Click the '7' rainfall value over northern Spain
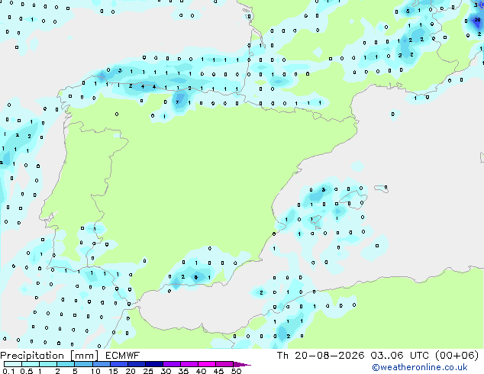484x374 pixels. coord(177,102)
